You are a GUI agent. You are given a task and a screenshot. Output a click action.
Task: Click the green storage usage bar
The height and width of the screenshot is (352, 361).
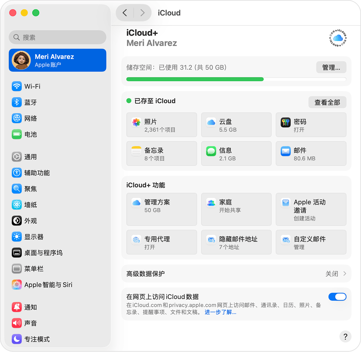tap(195, 79)
